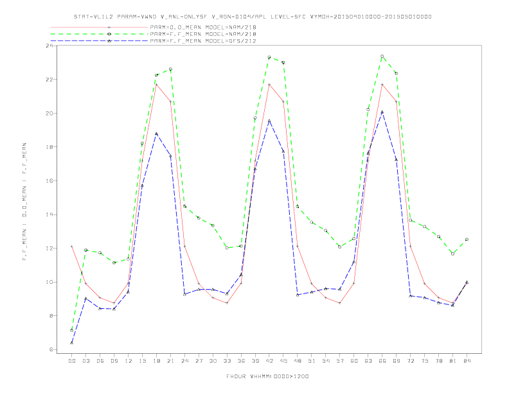
Task: Click x-axis forecast hour label 48
Action: 298,361
